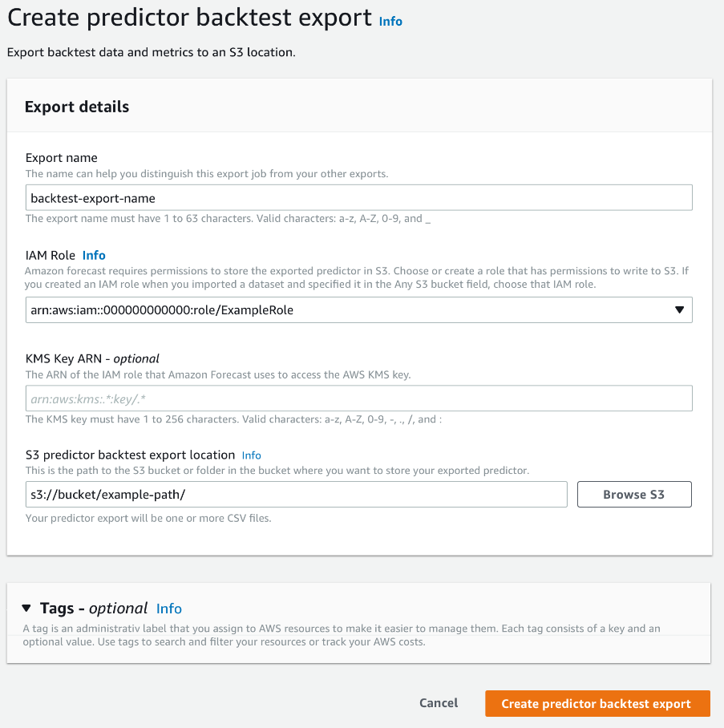Cancel the backtest export creation
This screenshot has height=728, width=724.
click(438, 703)
